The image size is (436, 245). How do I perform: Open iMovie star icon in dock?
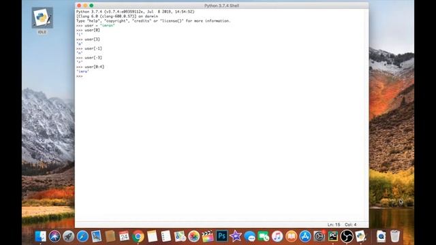click(x=236, y=236)
